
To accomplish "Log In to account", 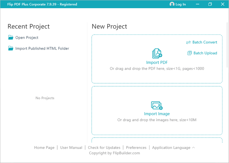I will pyautogui.click(x=181, y=4).
